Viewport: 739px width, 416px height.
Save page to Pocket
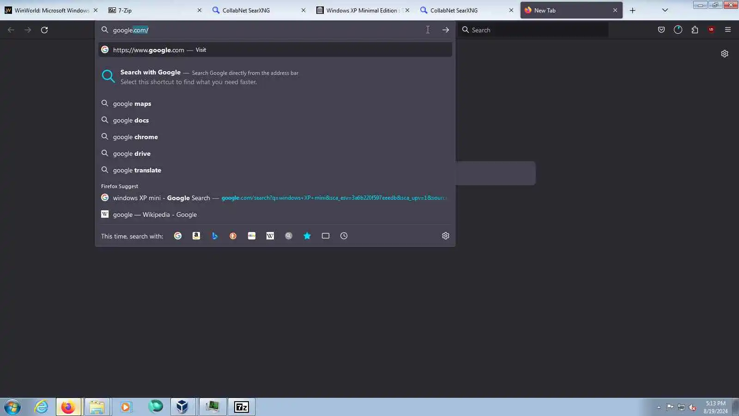(x=661, y=30)
